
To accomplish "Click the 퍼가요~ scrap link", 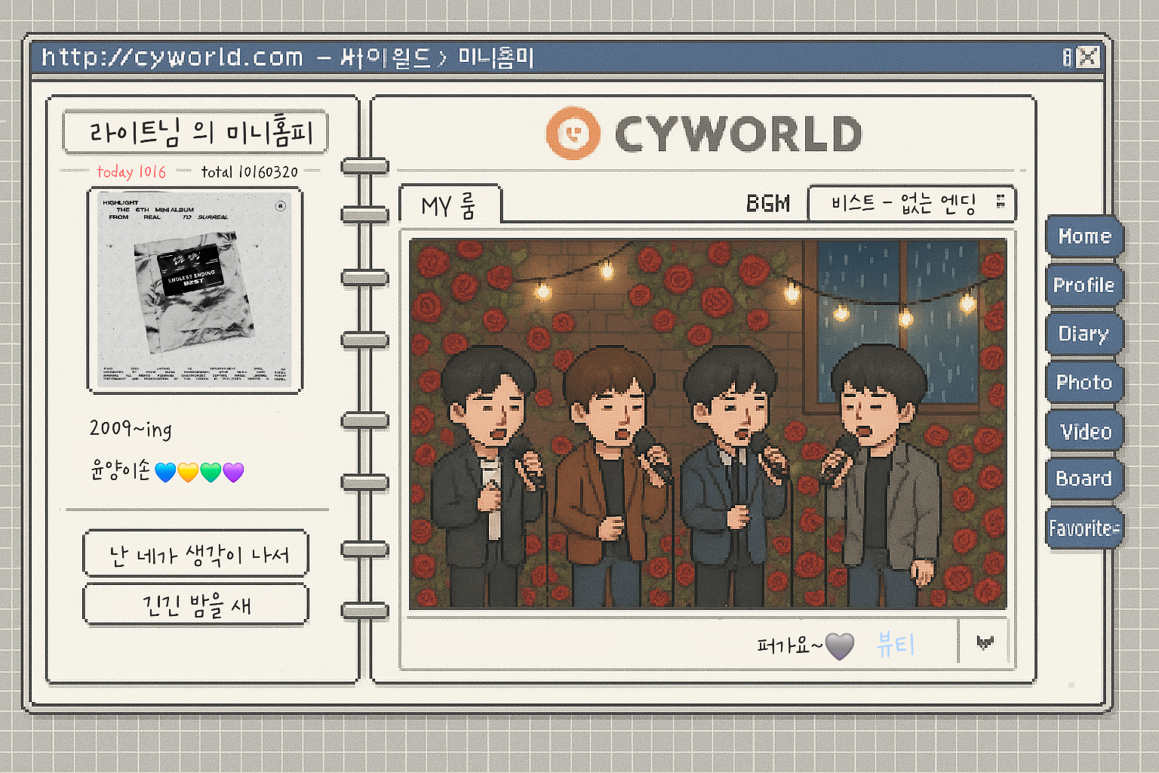I will (x=789, y=645).
